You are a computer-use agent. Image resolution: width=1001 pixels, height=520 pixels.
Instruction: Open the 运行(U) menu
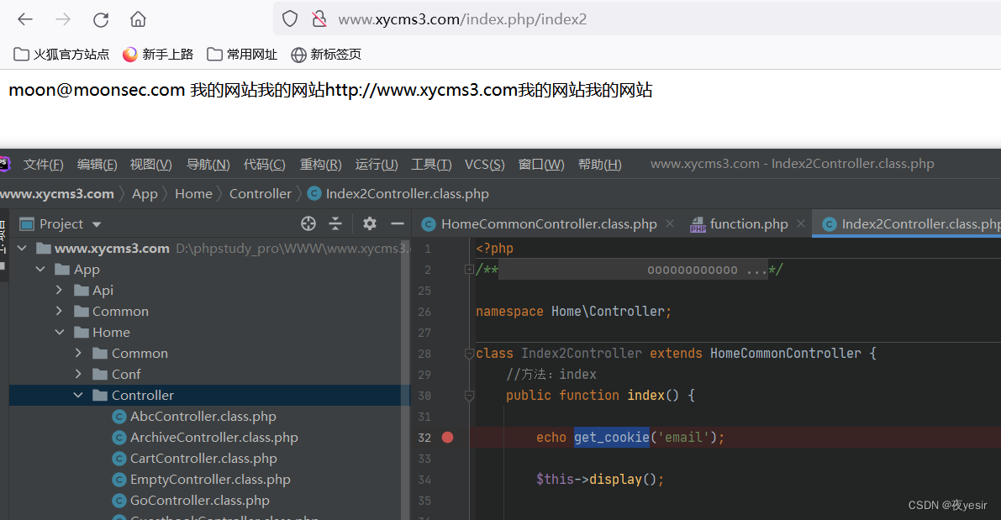[377, 165]
